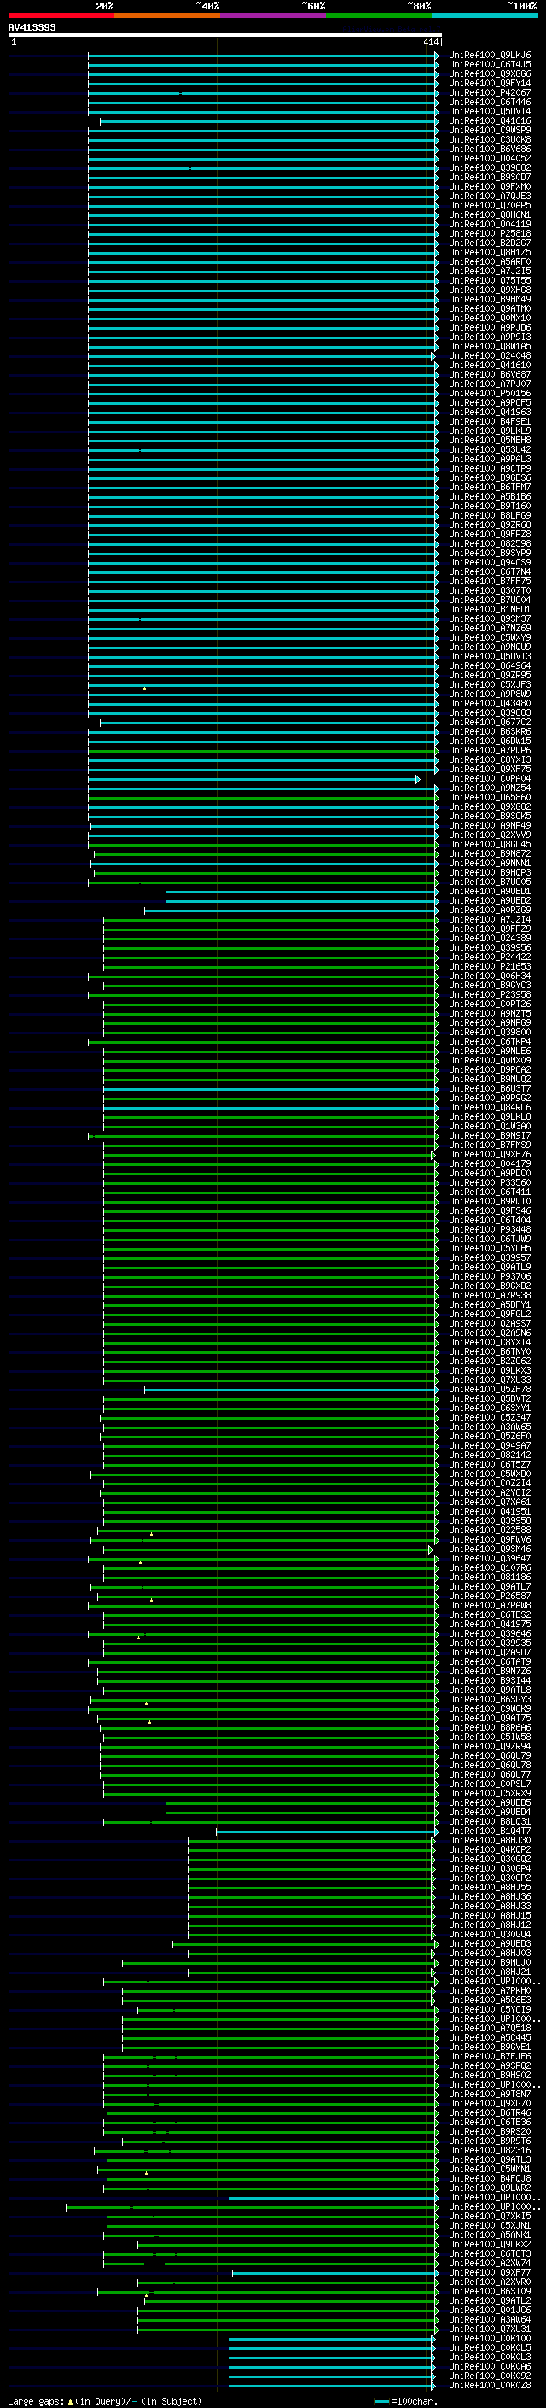
Task: Click the cyan ~100% legend segment
Action: tap(485, 16)
